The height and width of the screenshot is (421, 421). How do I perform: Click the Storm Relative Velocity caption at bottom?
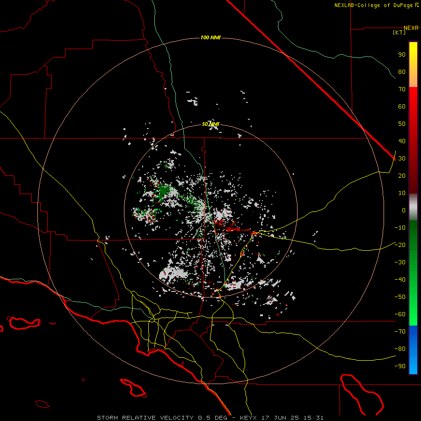(210, 418)
